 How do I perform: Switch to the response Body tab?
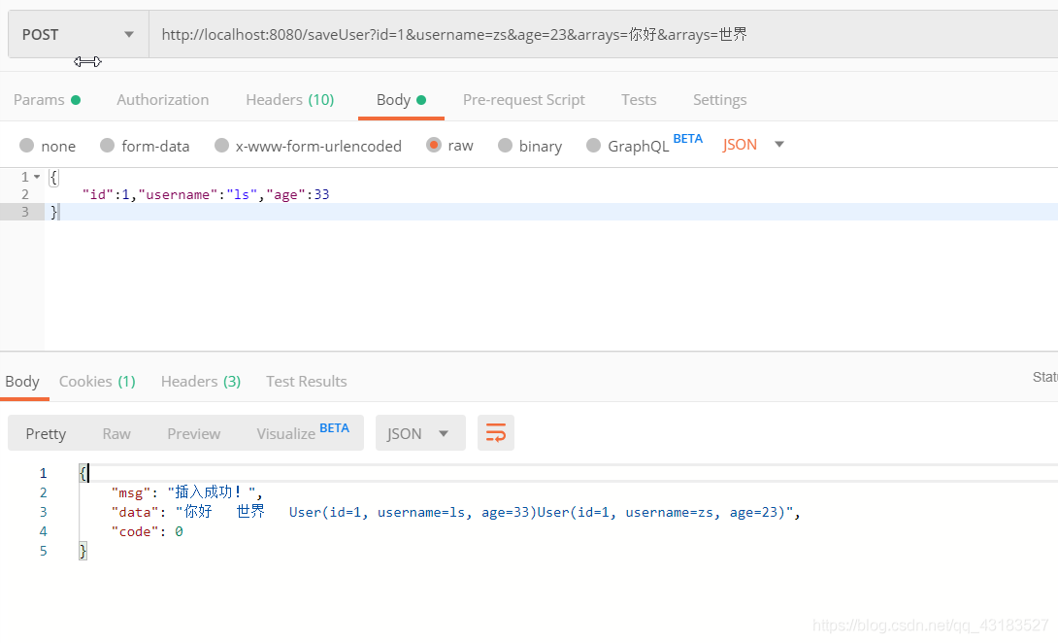pos(22,382)
